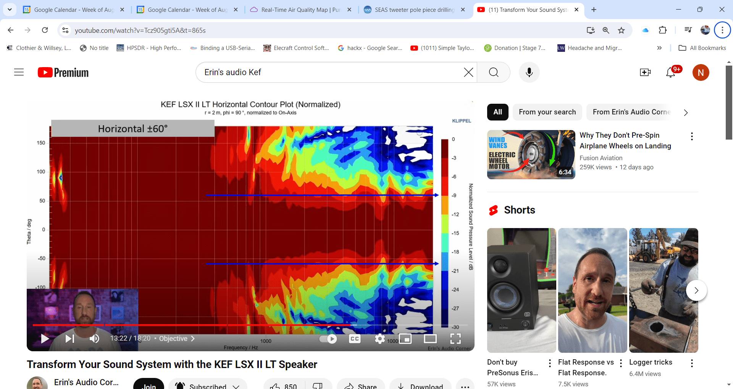Switch to theater mode
This screenshot has height=389, width=733.
coord(430,339)
